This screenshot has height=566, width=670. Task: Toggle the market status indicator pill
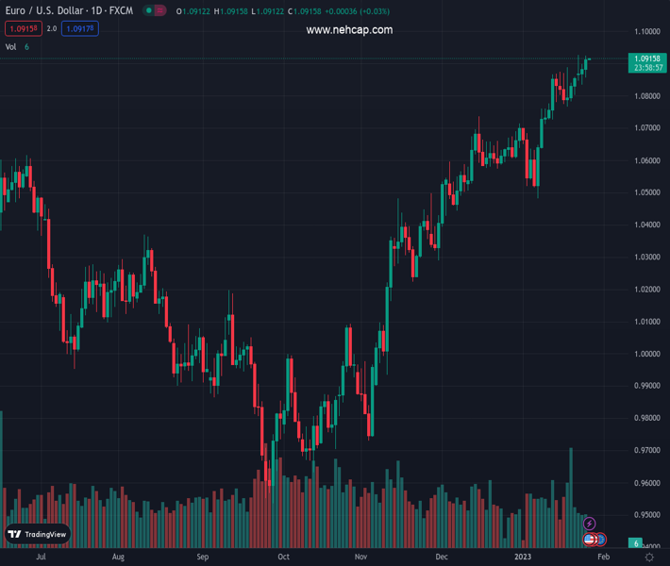(x=155, y=10)
